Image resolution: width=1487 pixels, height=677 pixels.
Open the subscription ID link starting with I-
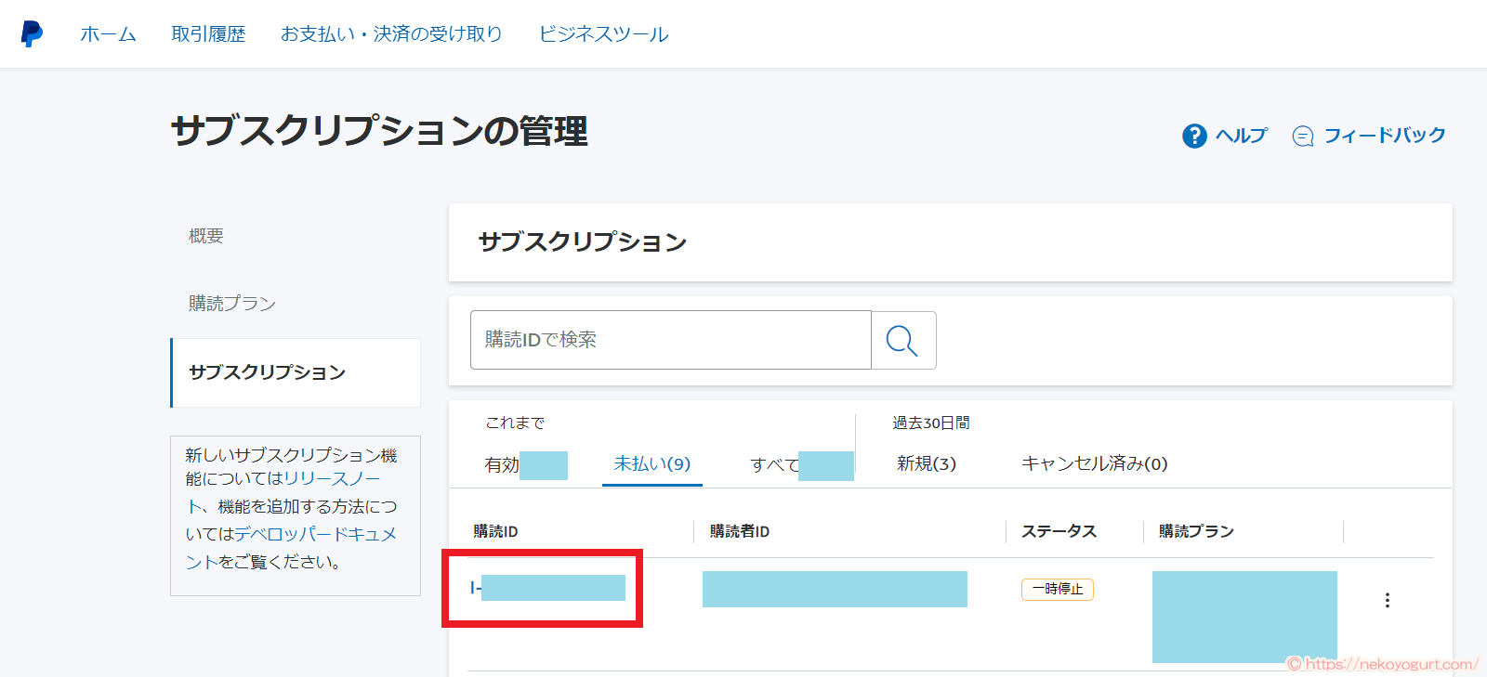point(547,588)
